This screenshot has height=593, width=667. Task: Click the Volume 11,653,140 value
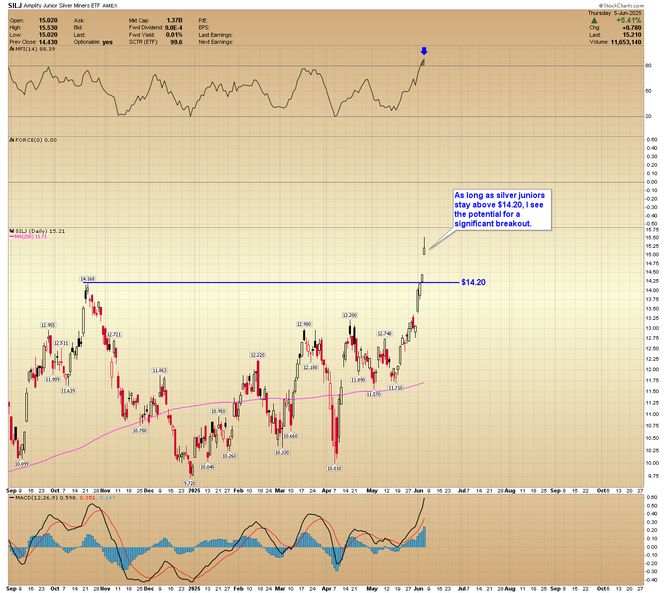coord(626,42)
